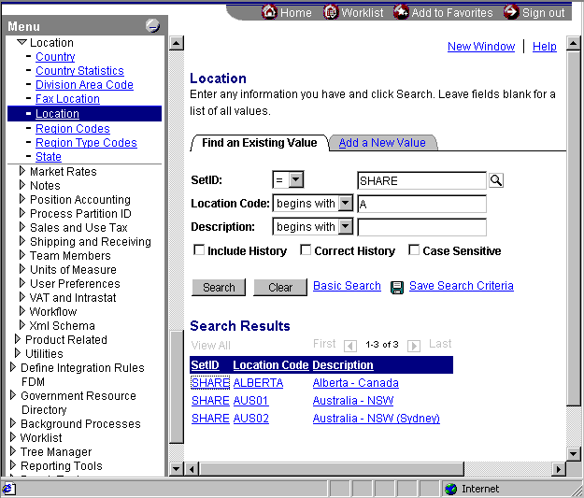Open Country in the menu
Viewport: 584px width, 498px height.
tap(55, 57)
